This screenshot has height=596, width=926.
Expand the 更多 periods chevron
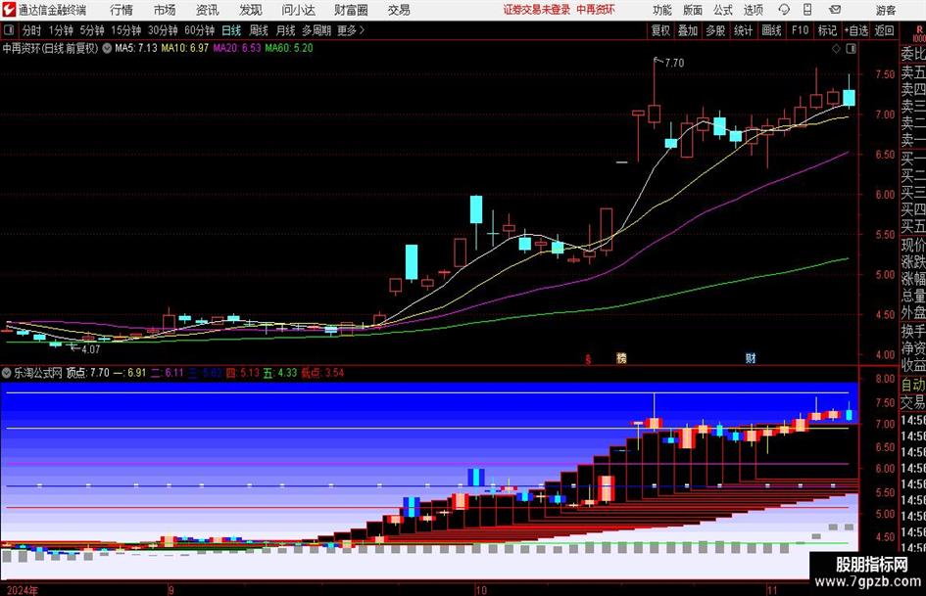coord(352,30)
